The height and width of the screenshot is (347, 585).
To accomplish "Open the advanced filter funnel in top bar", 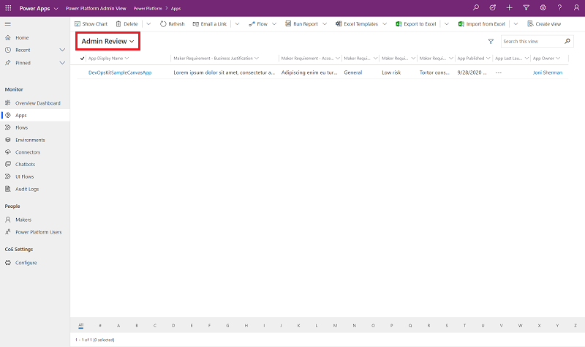I will tap(526, 7).
